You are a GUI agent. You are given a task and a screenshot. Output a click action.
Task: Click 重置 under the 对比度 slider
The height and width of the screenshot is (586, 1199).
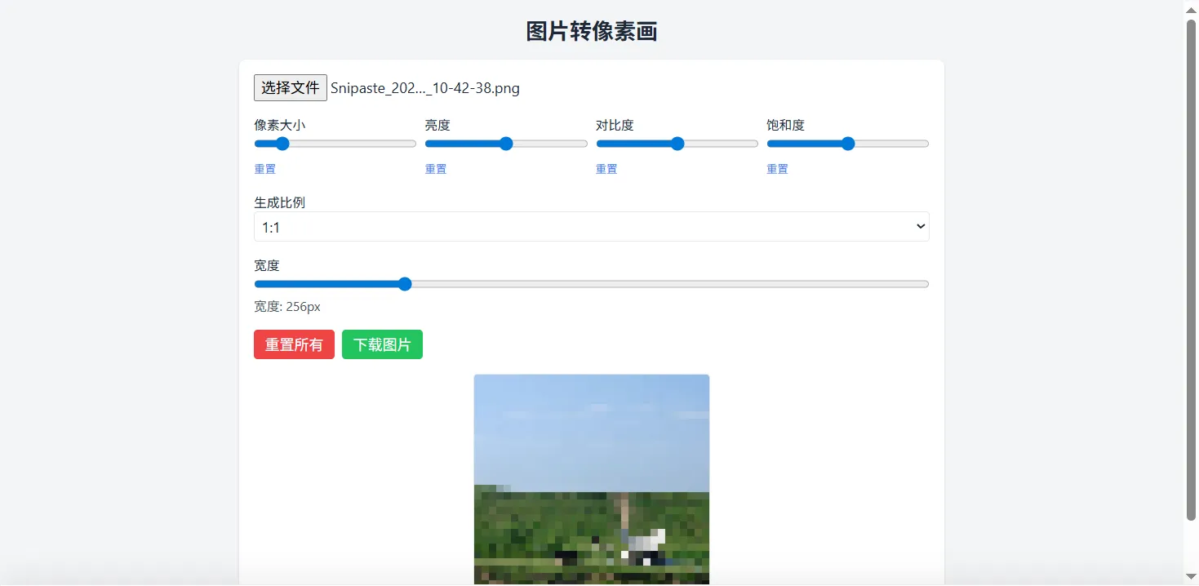pos(606,169)
